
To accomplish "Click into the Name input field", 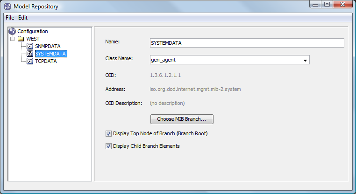I will (247, 43).
